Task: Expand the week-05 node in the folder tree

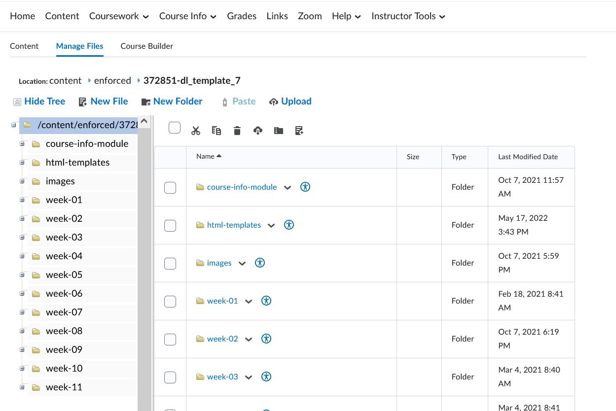Action: click(22, 274)
